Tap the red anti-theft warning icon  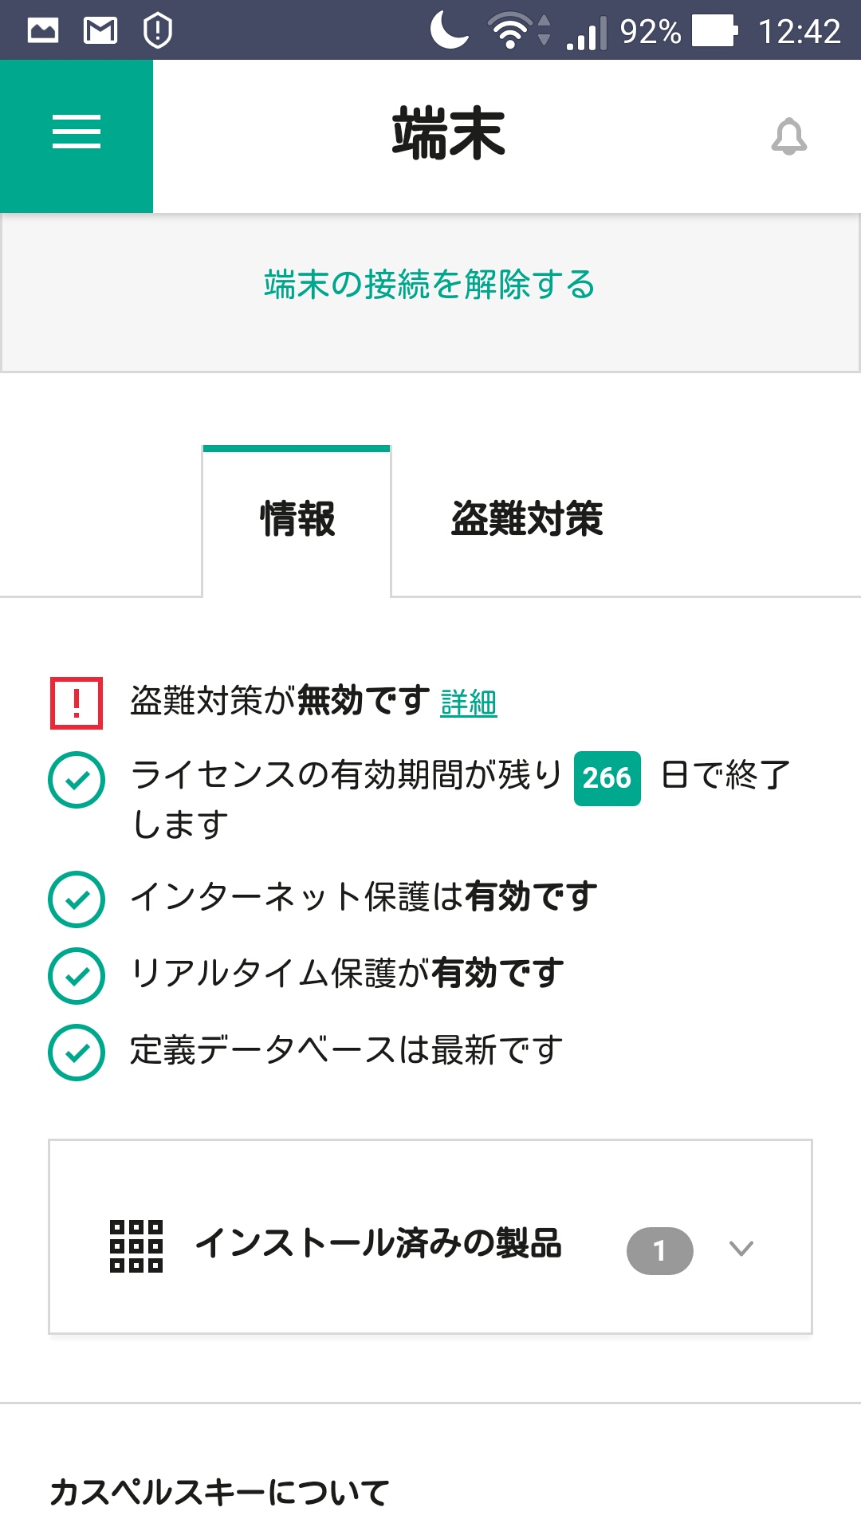77,703
